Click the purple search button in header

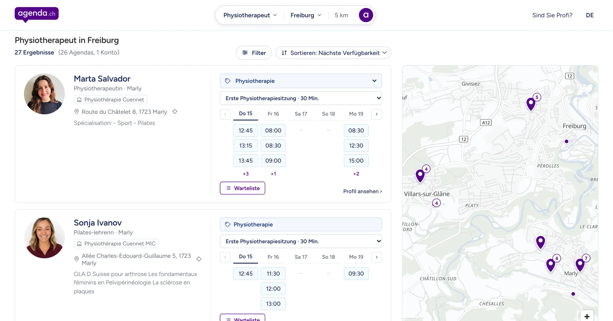(366, 15)
